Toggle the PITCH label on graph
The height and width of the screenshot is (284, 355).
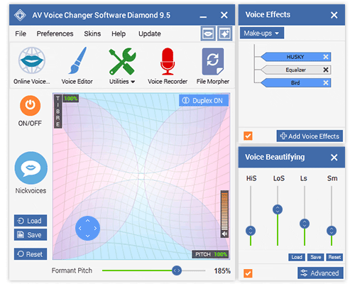(x=202, y=254)
